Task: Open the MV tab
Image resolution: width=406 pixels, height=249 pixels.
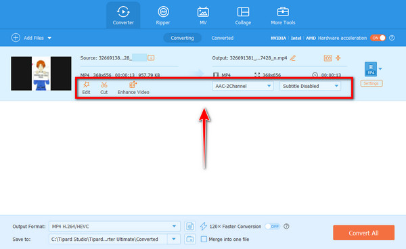Action: 203,16
